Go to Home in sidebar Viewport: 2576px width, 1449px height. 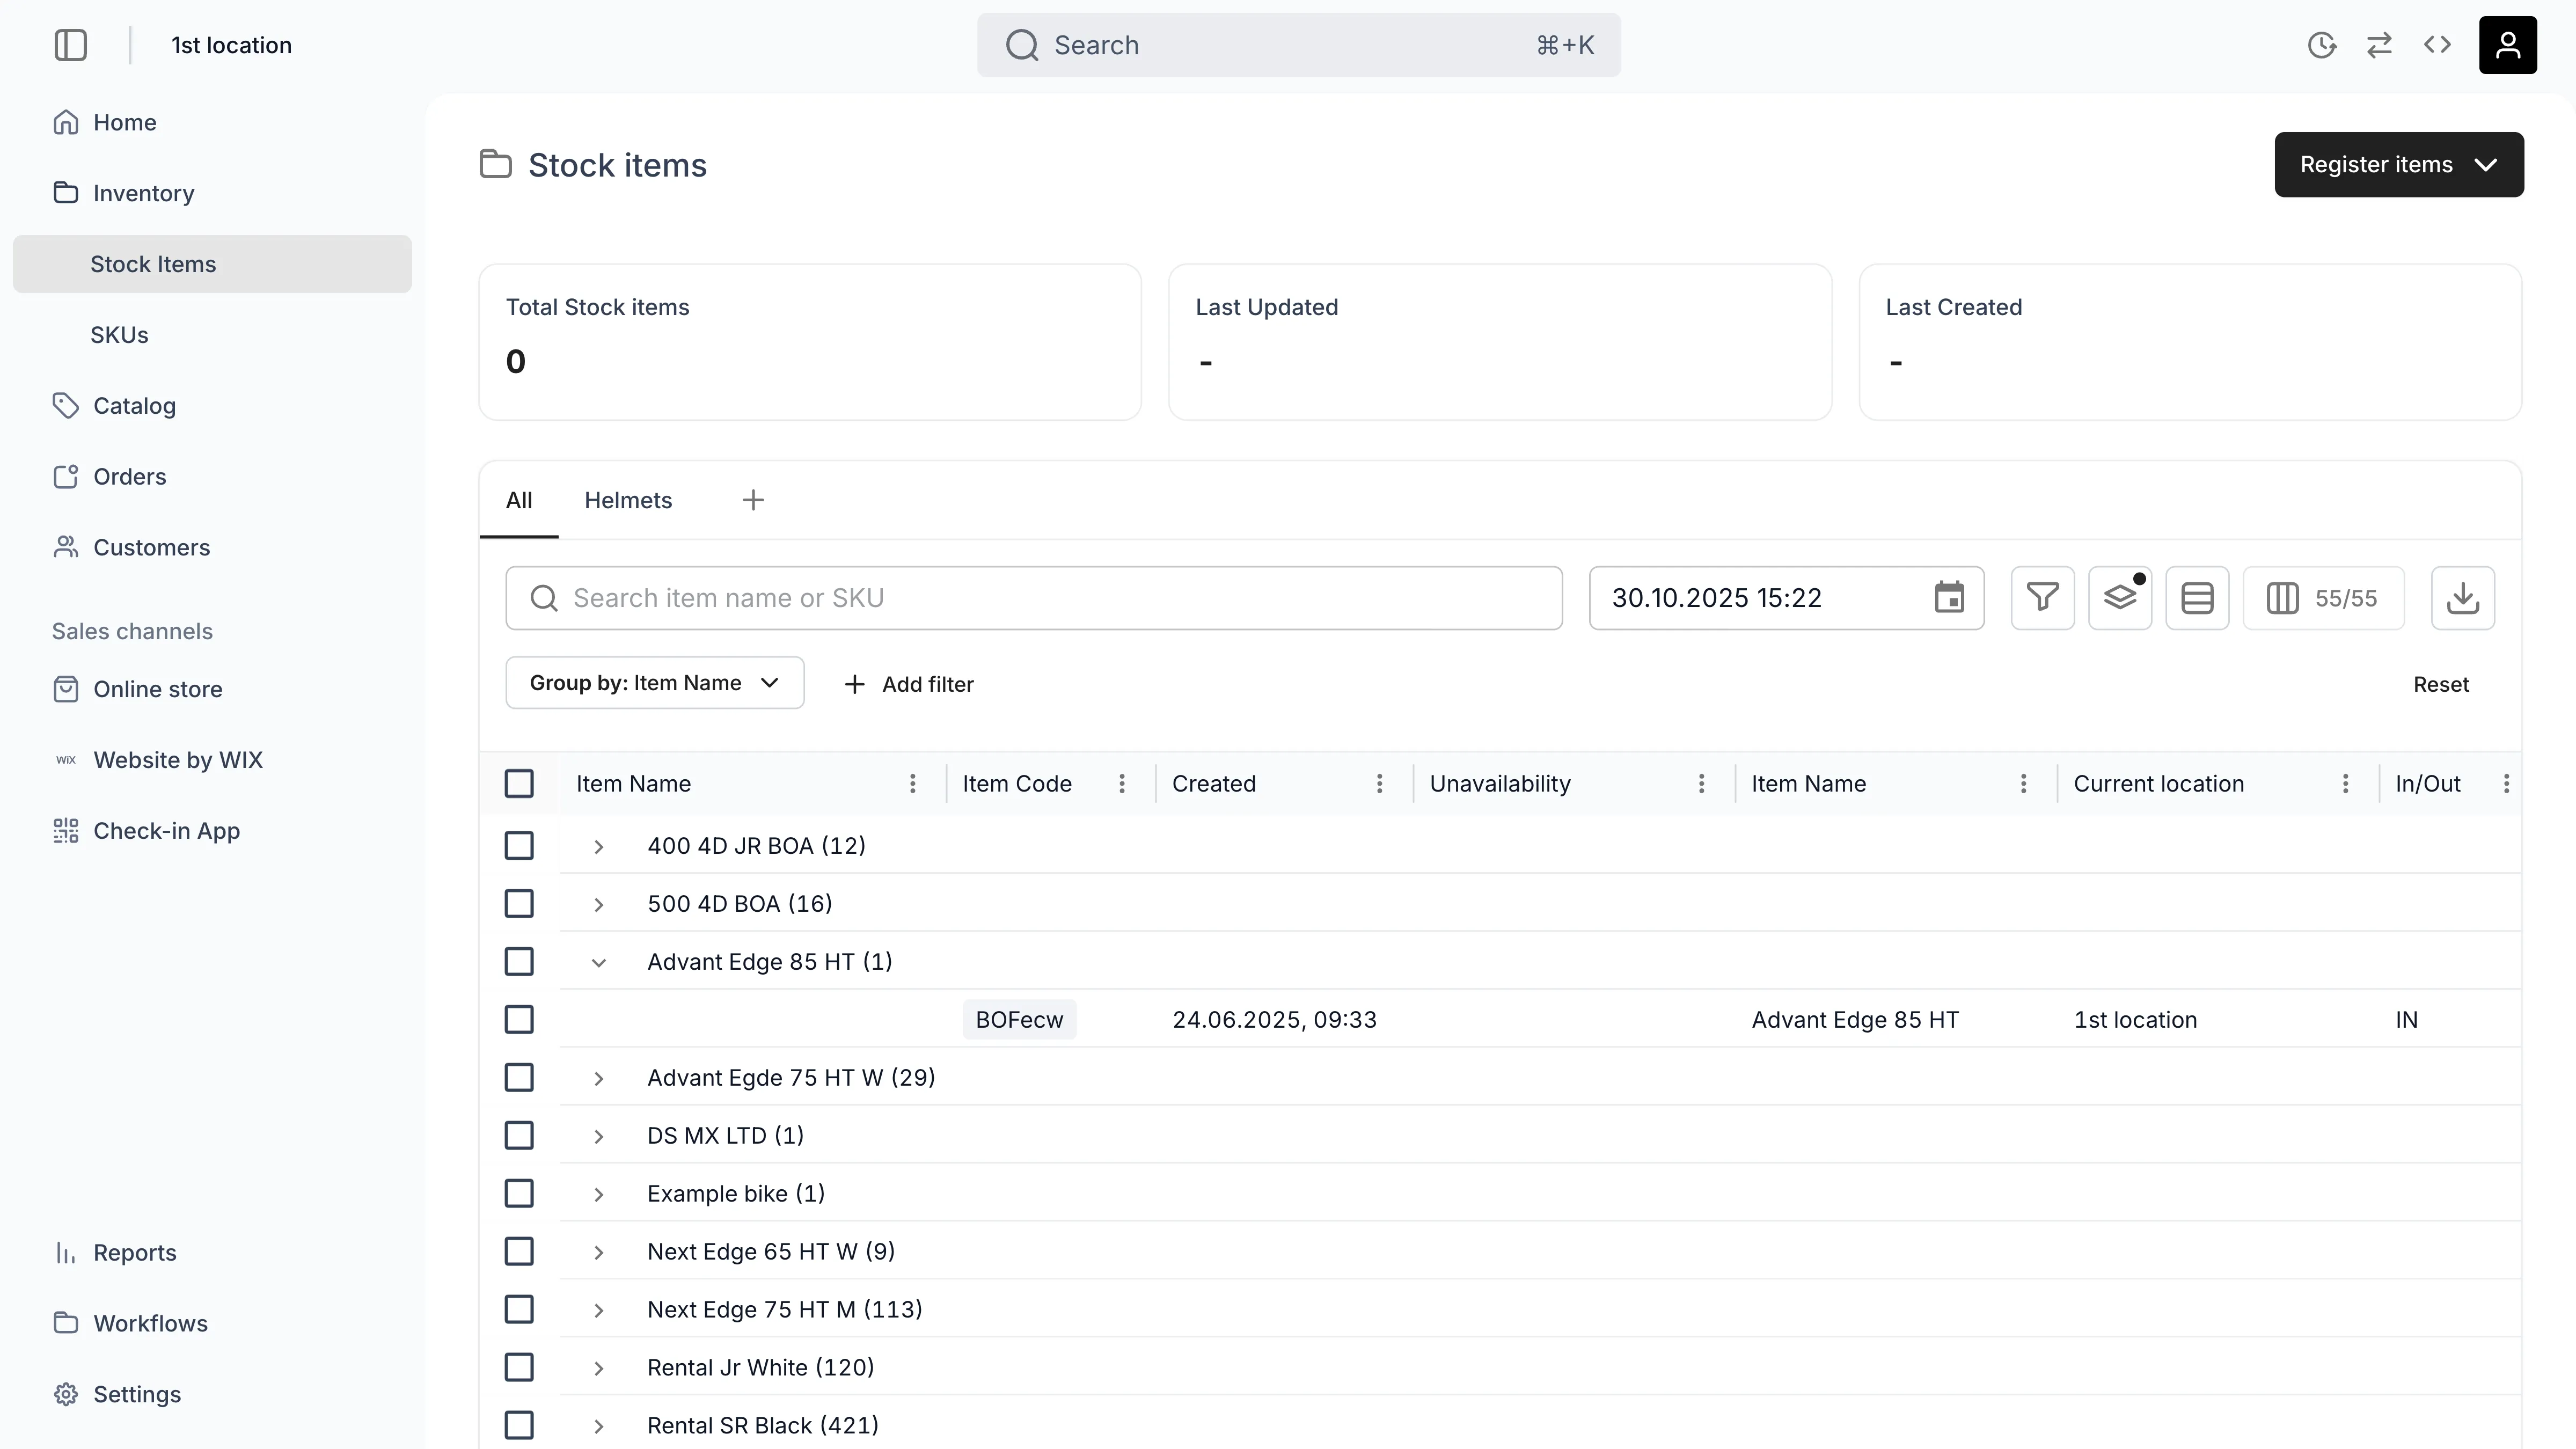(x=212, y=122)
